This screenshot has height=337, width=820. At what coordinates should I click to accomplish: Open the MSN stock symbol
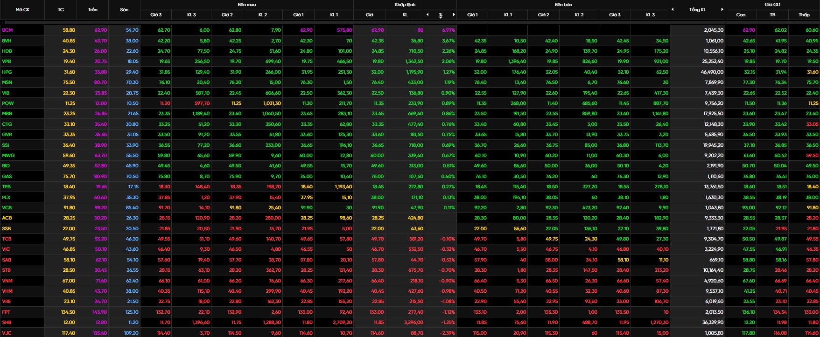pos(7,82)
